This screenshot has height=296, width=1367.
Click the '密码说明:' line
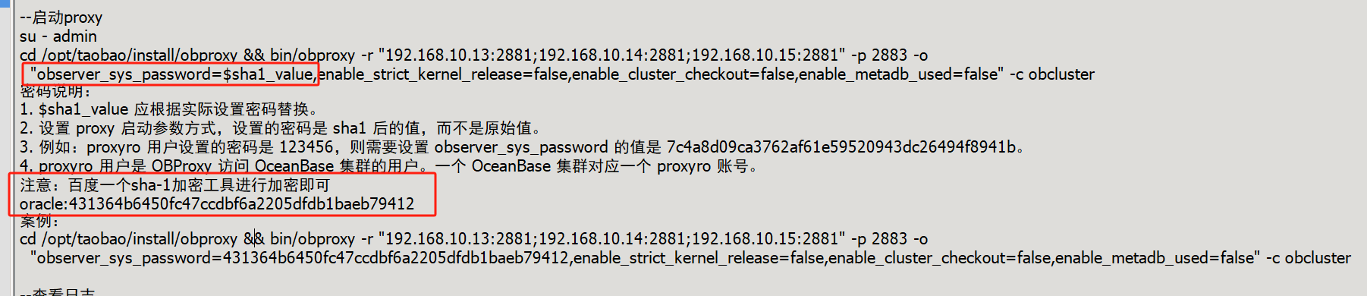pos(55,92)
